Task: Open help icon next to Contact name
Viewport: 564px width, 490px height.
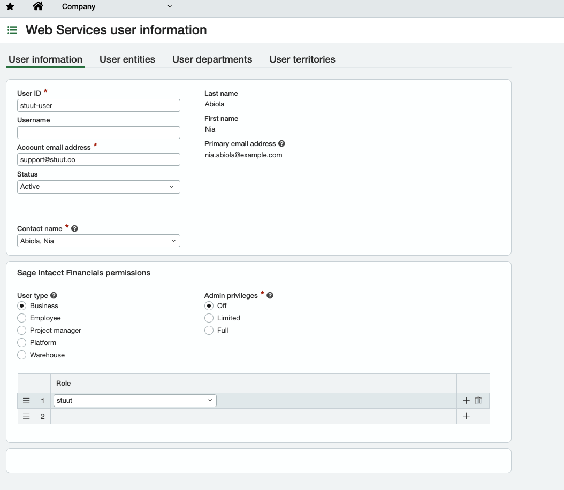Action: (74, 228)
